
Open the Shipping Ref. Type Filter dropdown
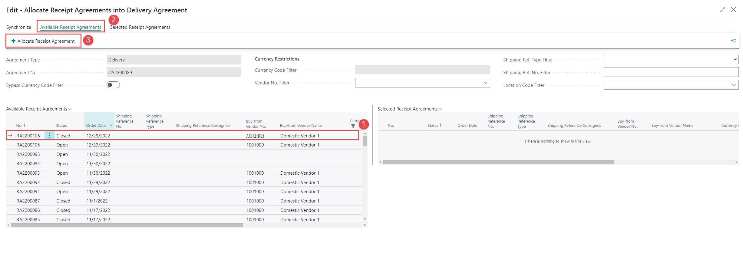pyautogui.click(x=671, y=60)
